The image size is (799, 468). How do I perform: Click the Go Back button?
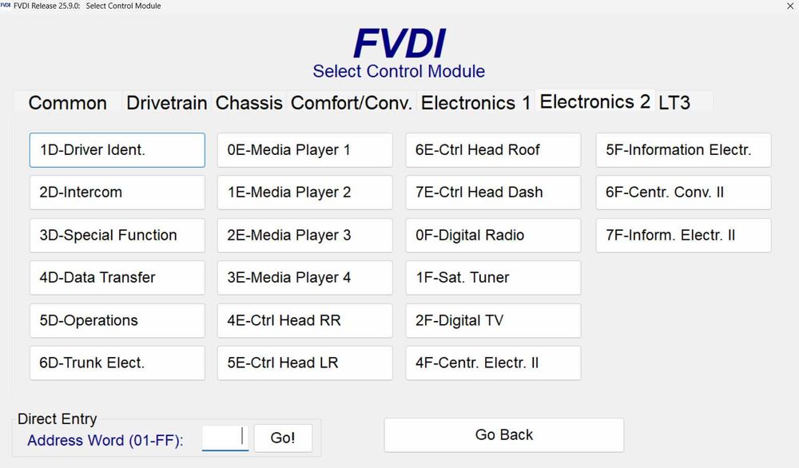[x=504, y=435]
